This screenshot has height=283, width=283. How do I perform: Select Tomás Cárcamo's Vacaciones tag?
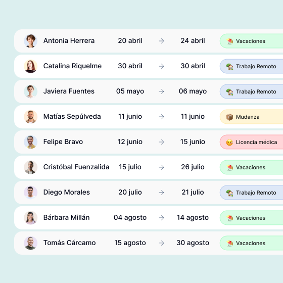coord(252,243)
